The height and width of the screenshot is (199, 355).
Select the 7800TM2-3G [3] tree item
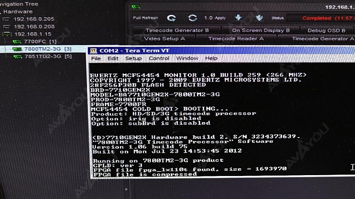point(43,49)
